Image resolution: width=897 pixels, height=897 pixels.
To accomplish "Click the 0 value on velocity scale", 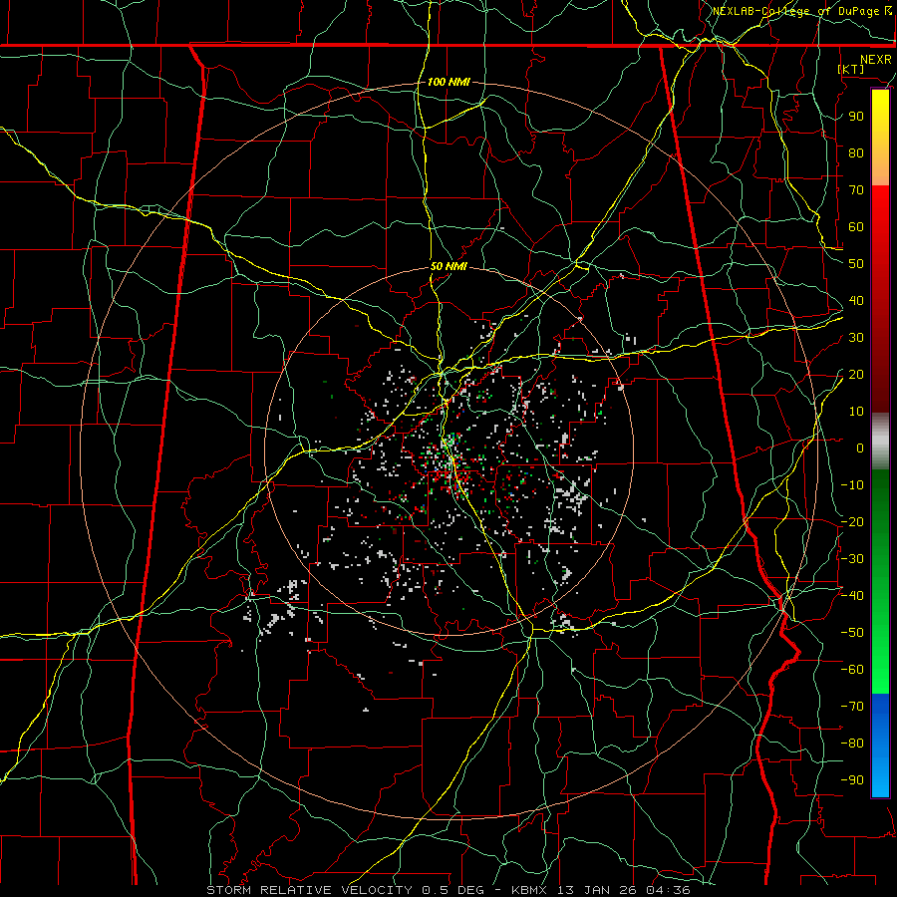I will click(x=860, y=448).
